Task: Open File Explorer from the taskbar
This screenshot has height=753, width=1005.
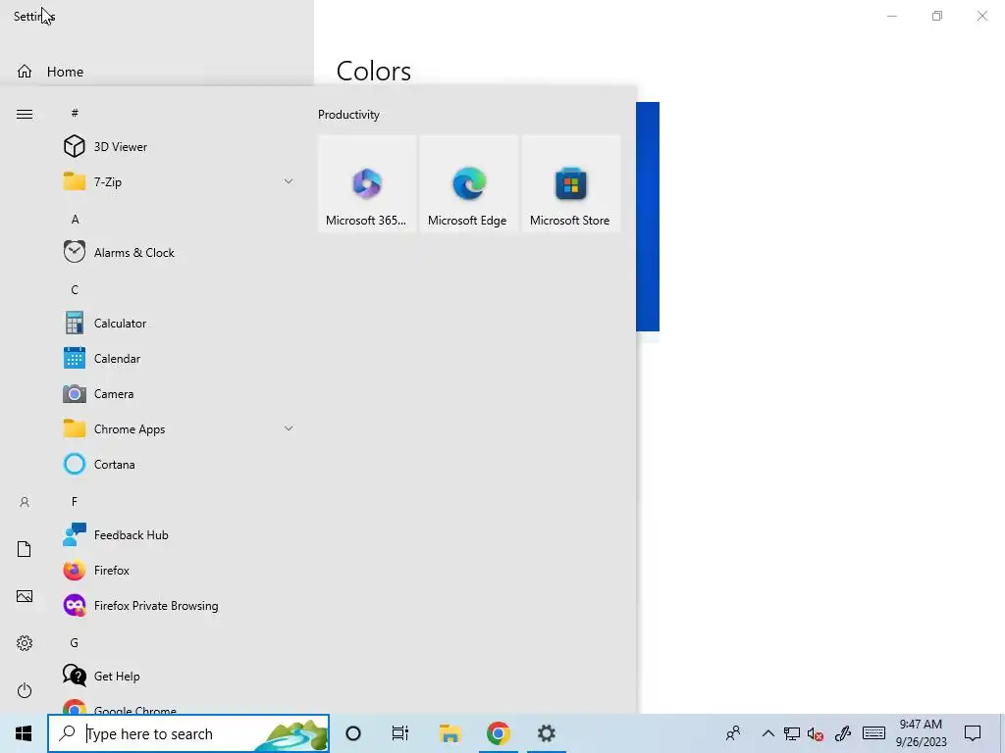Action: pyautogui.click(x=450, y=733)
